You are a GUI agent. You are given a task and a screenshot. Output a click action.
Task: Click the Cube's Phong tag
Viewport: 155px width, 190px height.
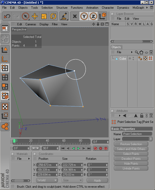140,58
